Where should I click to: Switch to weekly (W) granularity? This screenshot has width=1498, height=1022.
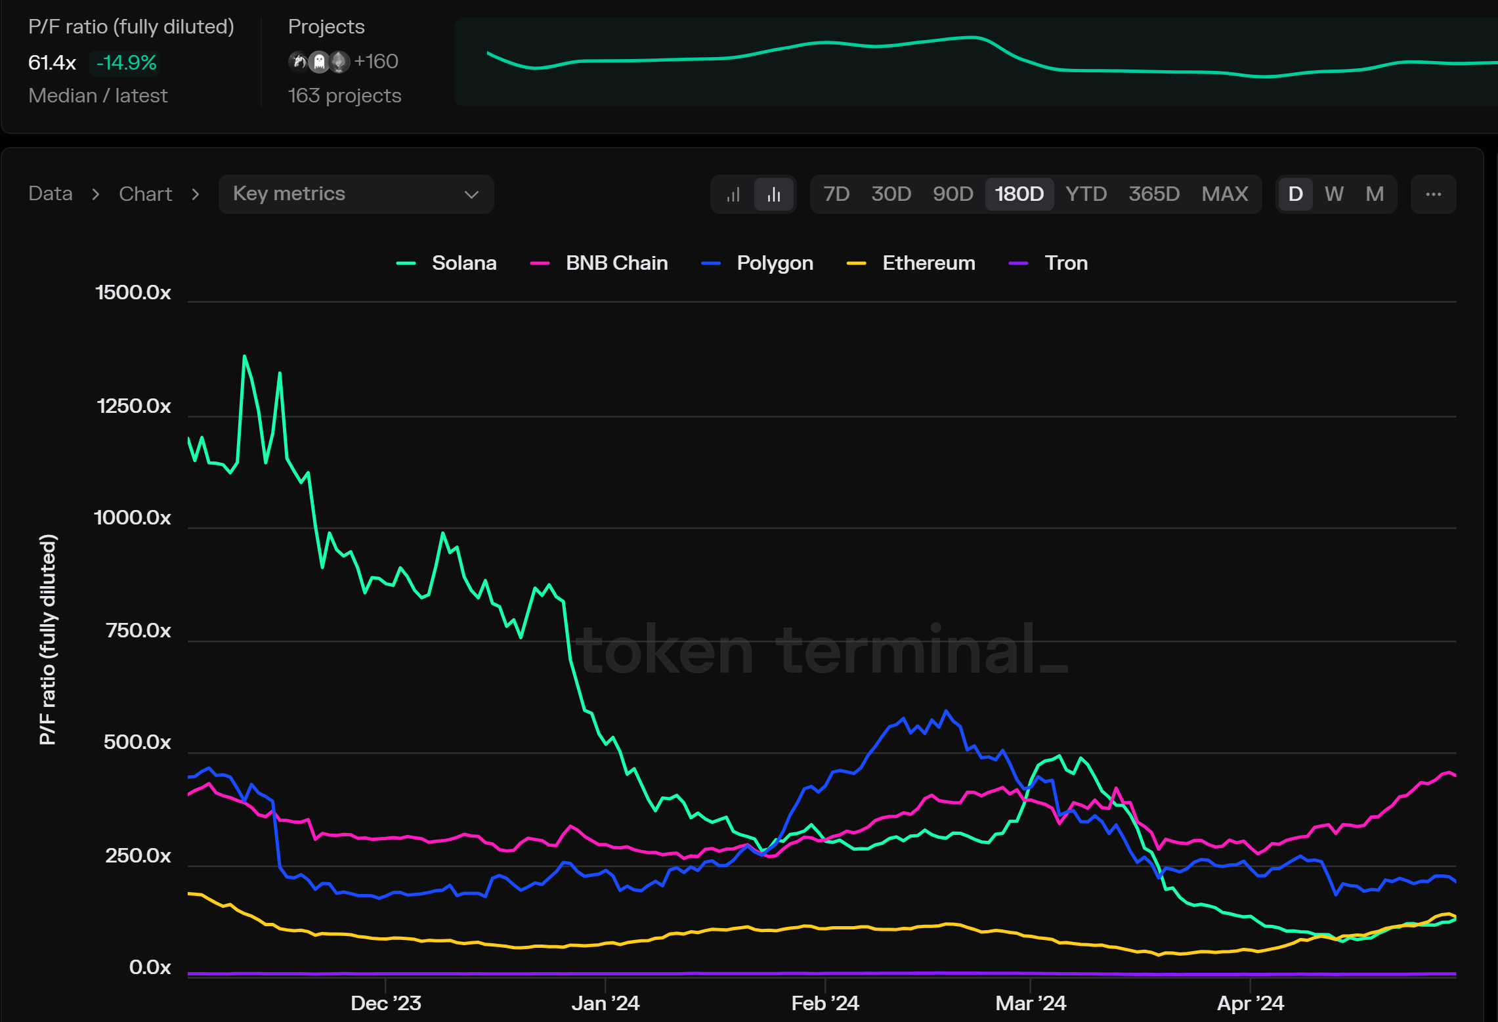pyautogui.click(x=1333, y=194)
